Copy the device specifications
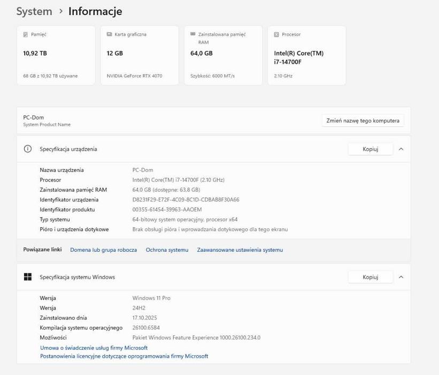439x375 pixels. click(370, 149)
